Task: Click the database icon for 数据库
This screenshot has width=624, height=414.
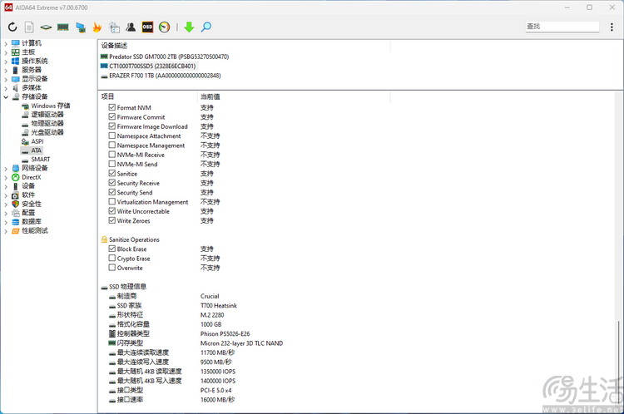Action: (16, 222)
